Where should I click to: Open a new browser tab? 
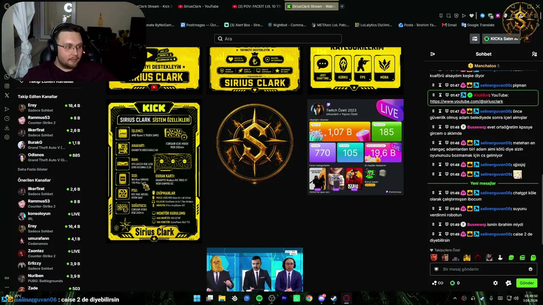(x=342, y=6)
